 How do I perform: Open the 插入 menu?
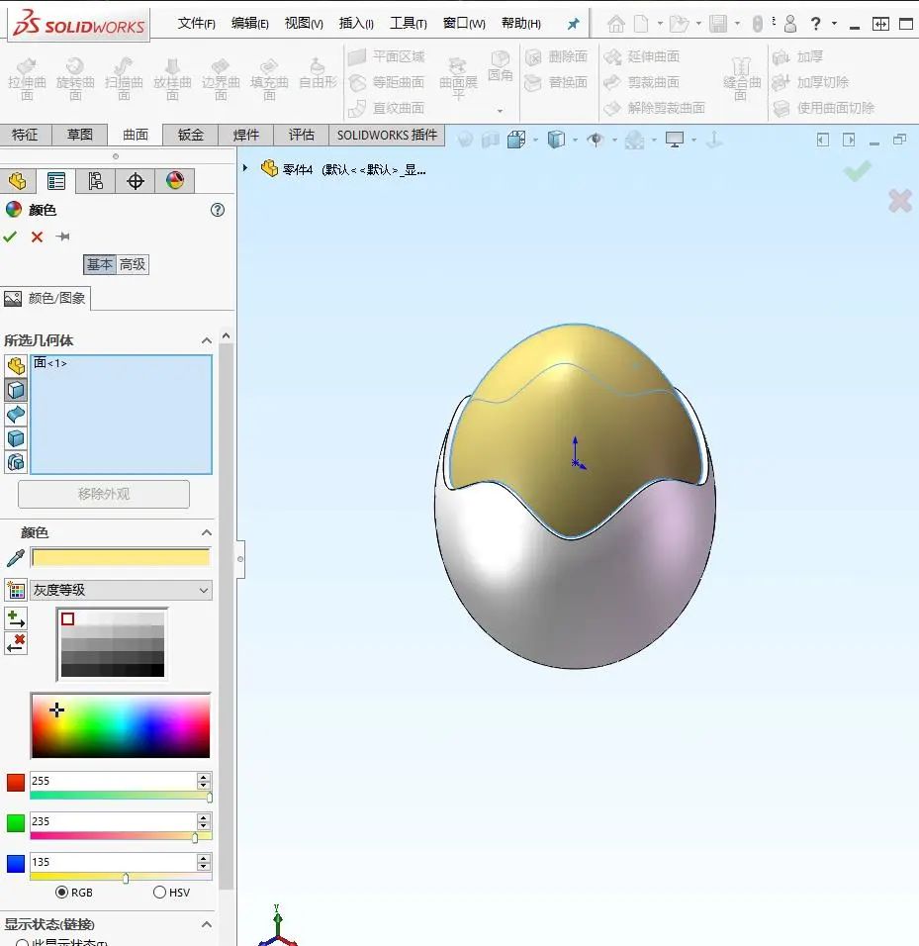355,22
